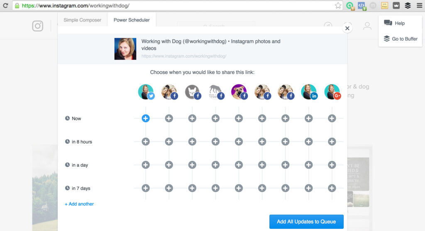Open the browser hamburger menu
Image resolution: width=425 pixels, height=231 pixels.
coord(419,5)
